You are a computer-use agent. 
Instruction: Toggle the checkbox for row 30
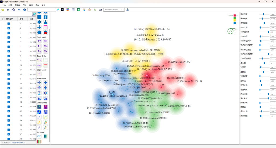9,74
